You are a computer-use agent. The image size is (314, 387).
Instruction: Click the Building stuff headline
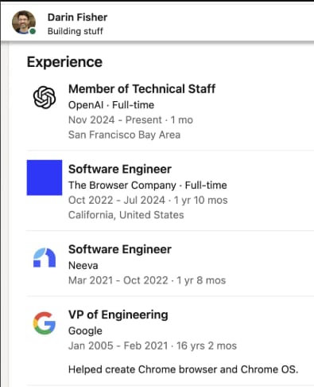(x=76, y=31)
